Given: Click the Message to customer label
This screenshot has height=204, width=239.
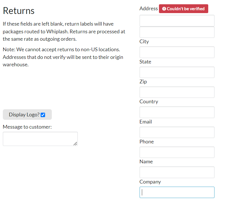Looking at the screenshot, I should (x=27, y=127).
